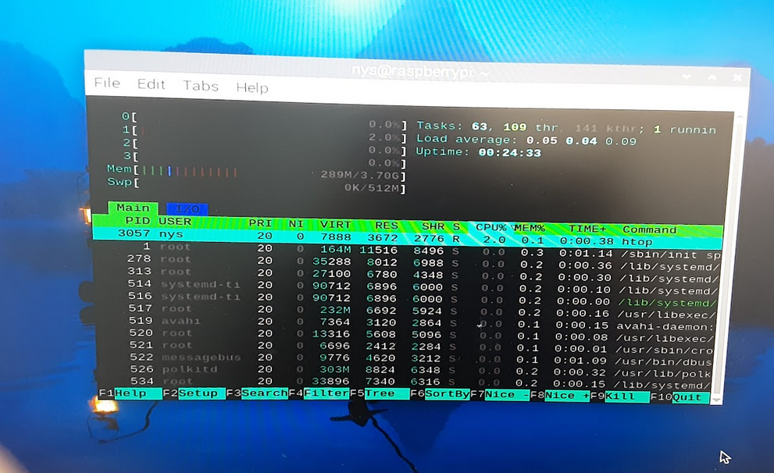The image size is (774, 473).
Task: Open the Tabs menu
Action: tap(201, 86)
